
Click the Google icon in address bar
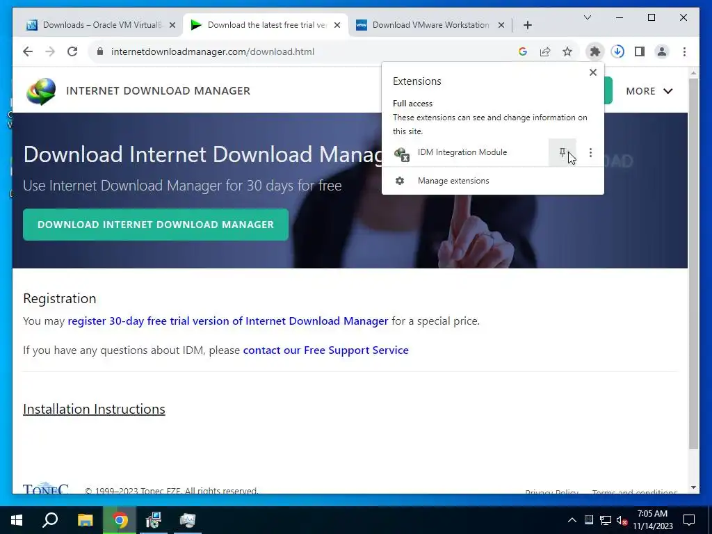tap(523, 51)
